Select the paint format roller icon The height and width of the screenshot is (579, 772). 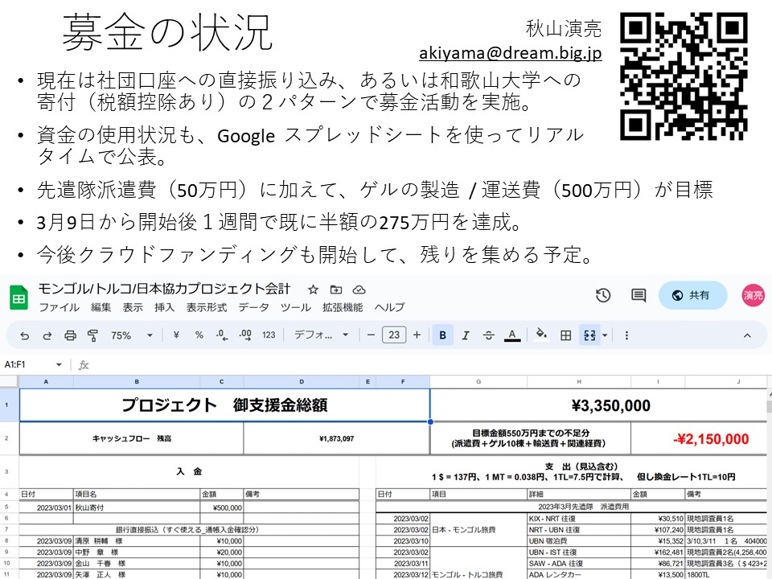pos(92,335)
